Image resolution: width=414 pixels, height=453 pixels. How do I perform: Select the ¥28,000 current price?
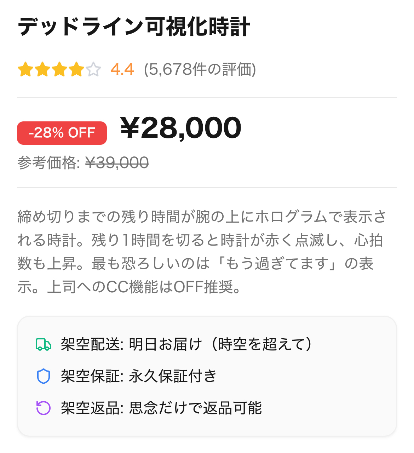point(181,128)
